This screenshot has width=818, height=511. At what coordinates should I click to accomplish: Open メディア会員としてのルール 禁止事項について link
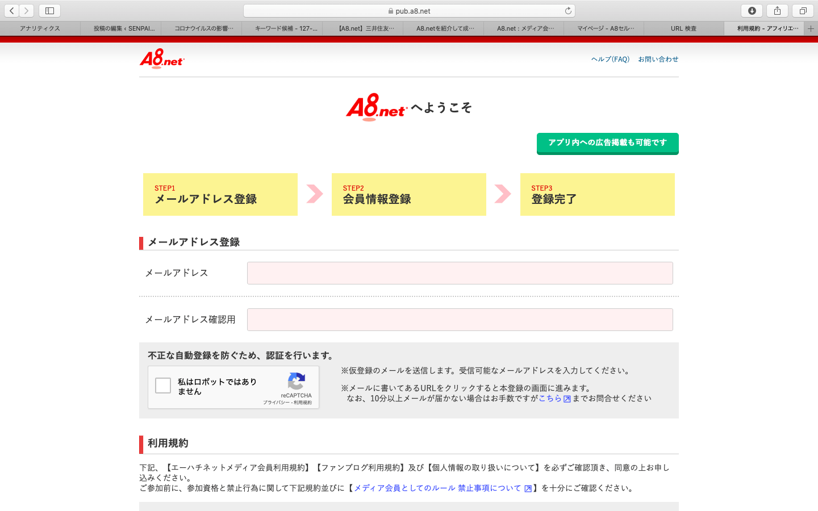[x=437, y=488]
